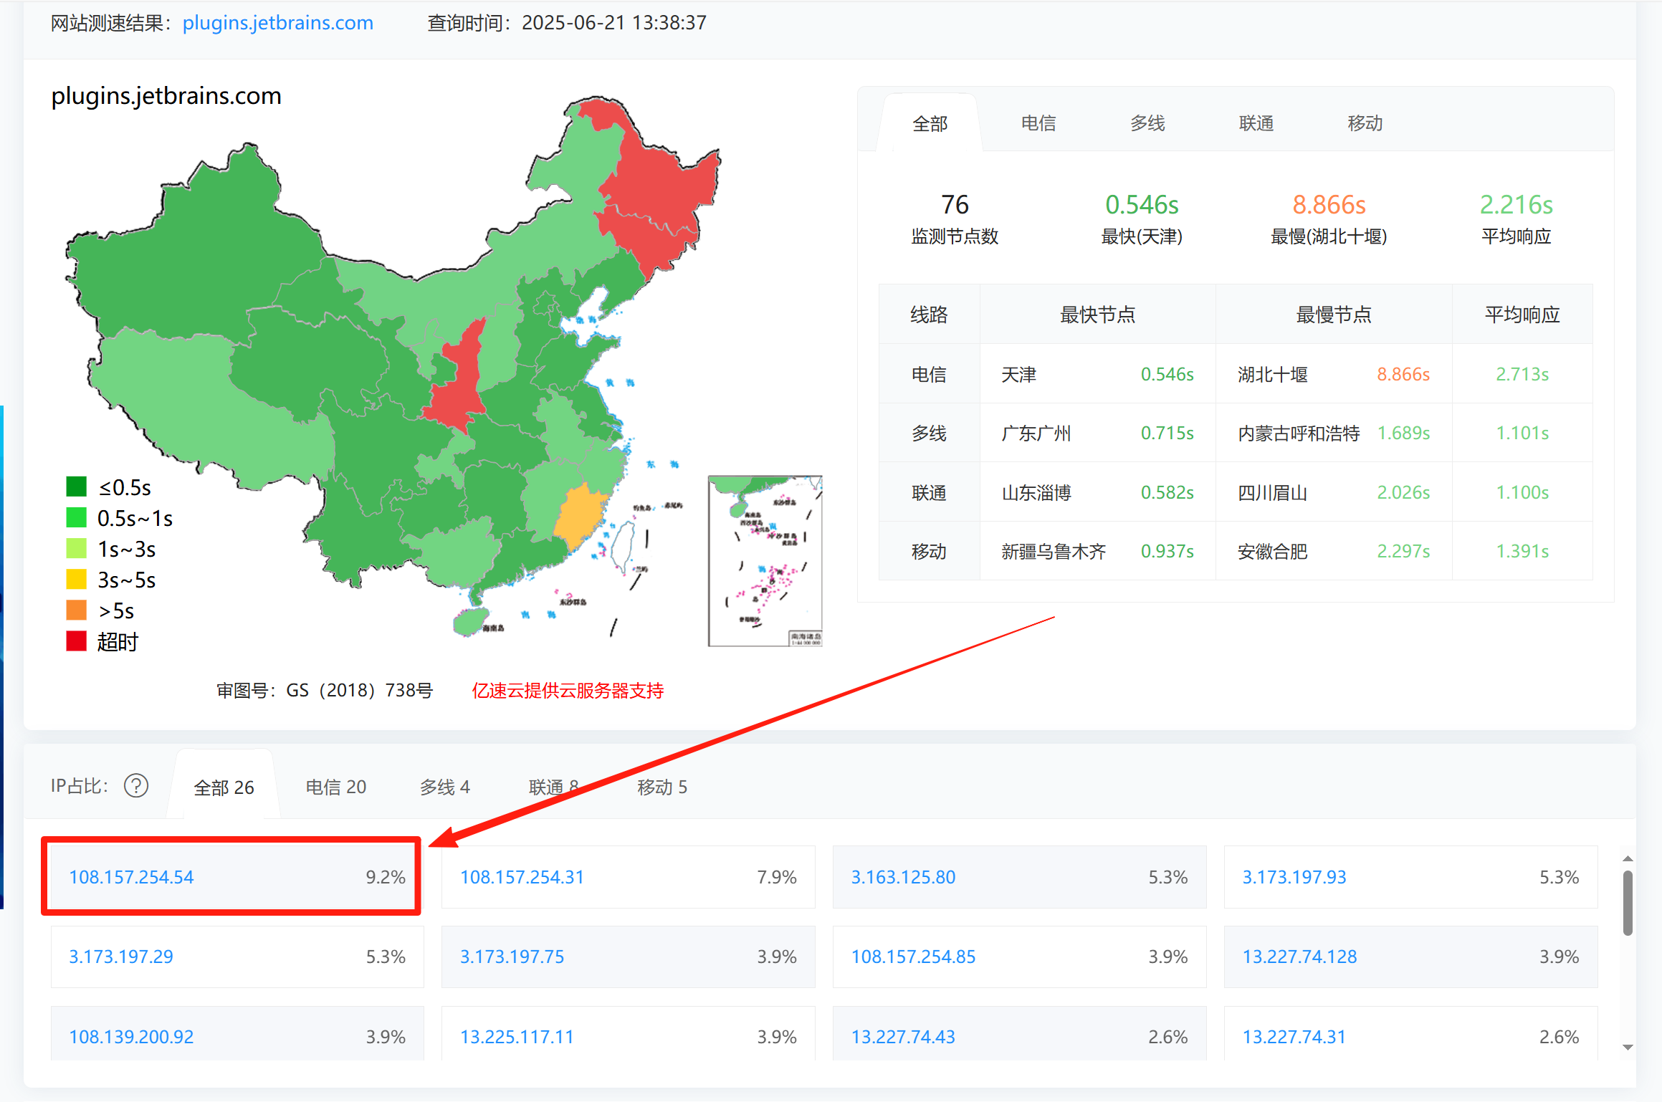Click the scrollbar down arrow in IP list

(1628, 1048)
